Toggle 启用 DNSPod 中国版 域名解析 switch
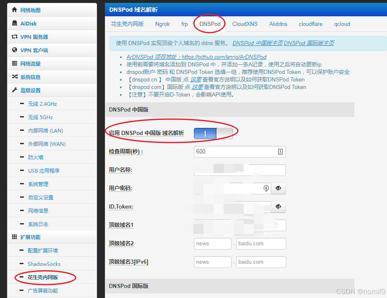 [x=213, y=133]
